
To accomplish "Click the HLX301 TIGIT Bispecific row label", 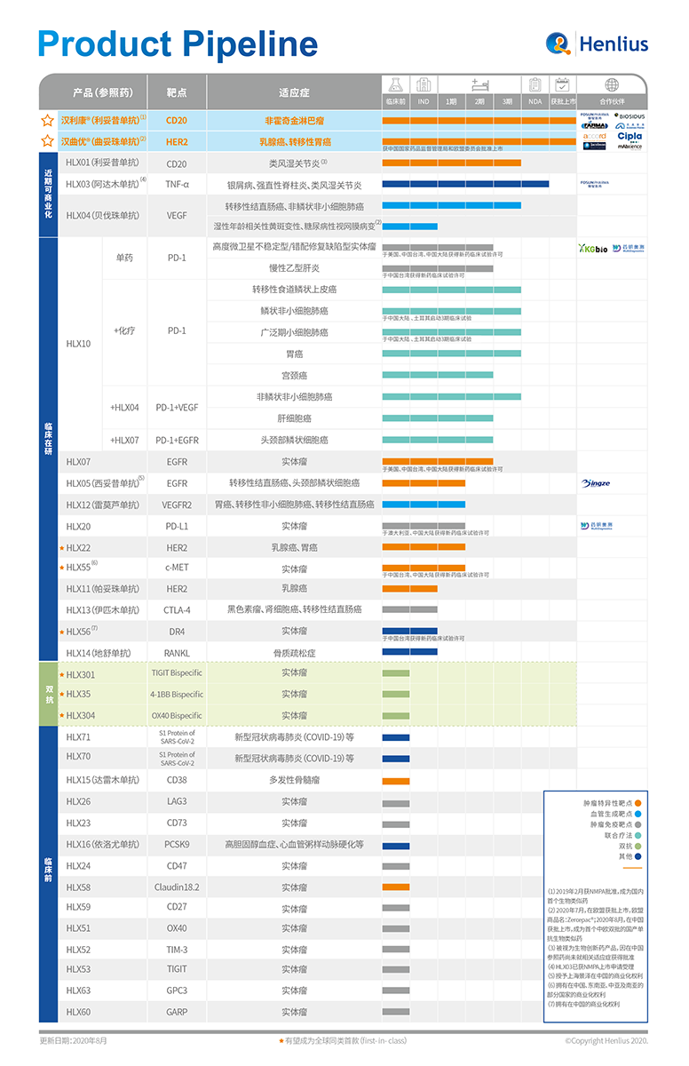I will pos(80,674).
